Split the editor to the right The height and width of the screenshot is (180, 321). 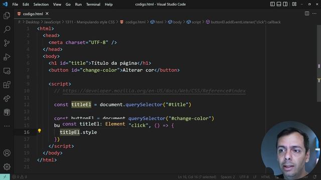click(306, 13)
